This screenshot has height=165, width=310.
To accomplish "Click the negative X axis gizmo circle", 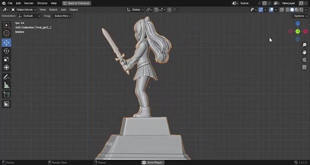I will [x=290, y=31].
